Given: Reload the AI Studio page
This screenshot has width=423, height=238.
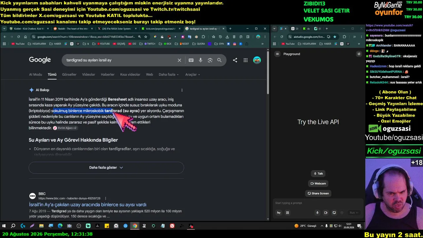Looking at the screenshot, I should (x=282, y=37).
